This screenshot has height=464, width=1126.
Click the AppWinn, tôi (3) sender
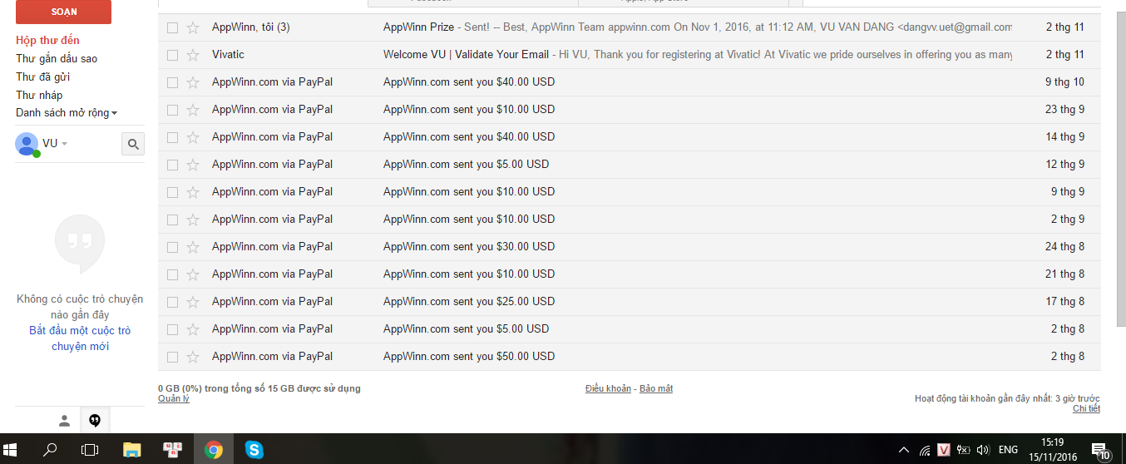(251, 27)
